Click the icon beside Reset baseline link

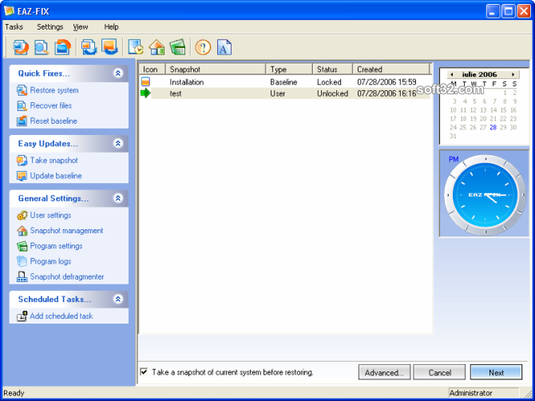(22, 121)
